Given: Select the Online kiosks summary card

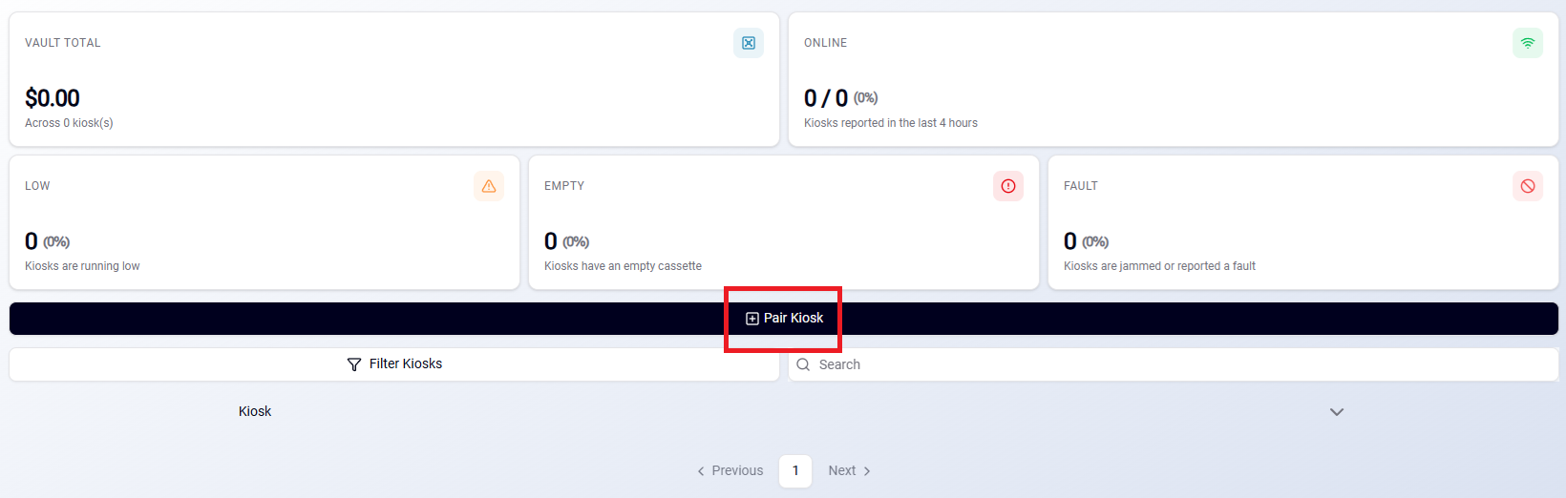Looking at the screenshot, I should (x=1174, y=79).
